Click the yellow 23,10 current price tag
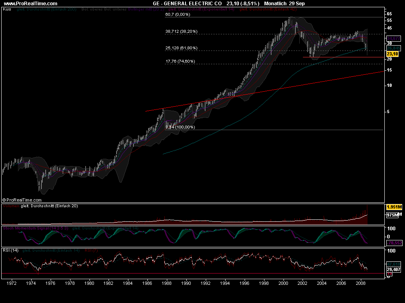Viewport: 405px width, 303px height. click(392, 54)
